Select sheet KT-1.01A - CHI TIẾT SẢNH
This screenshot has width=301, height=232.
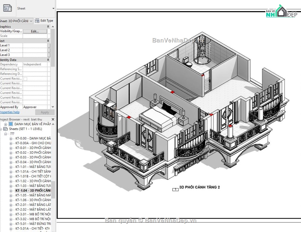(x=33, y=172)
